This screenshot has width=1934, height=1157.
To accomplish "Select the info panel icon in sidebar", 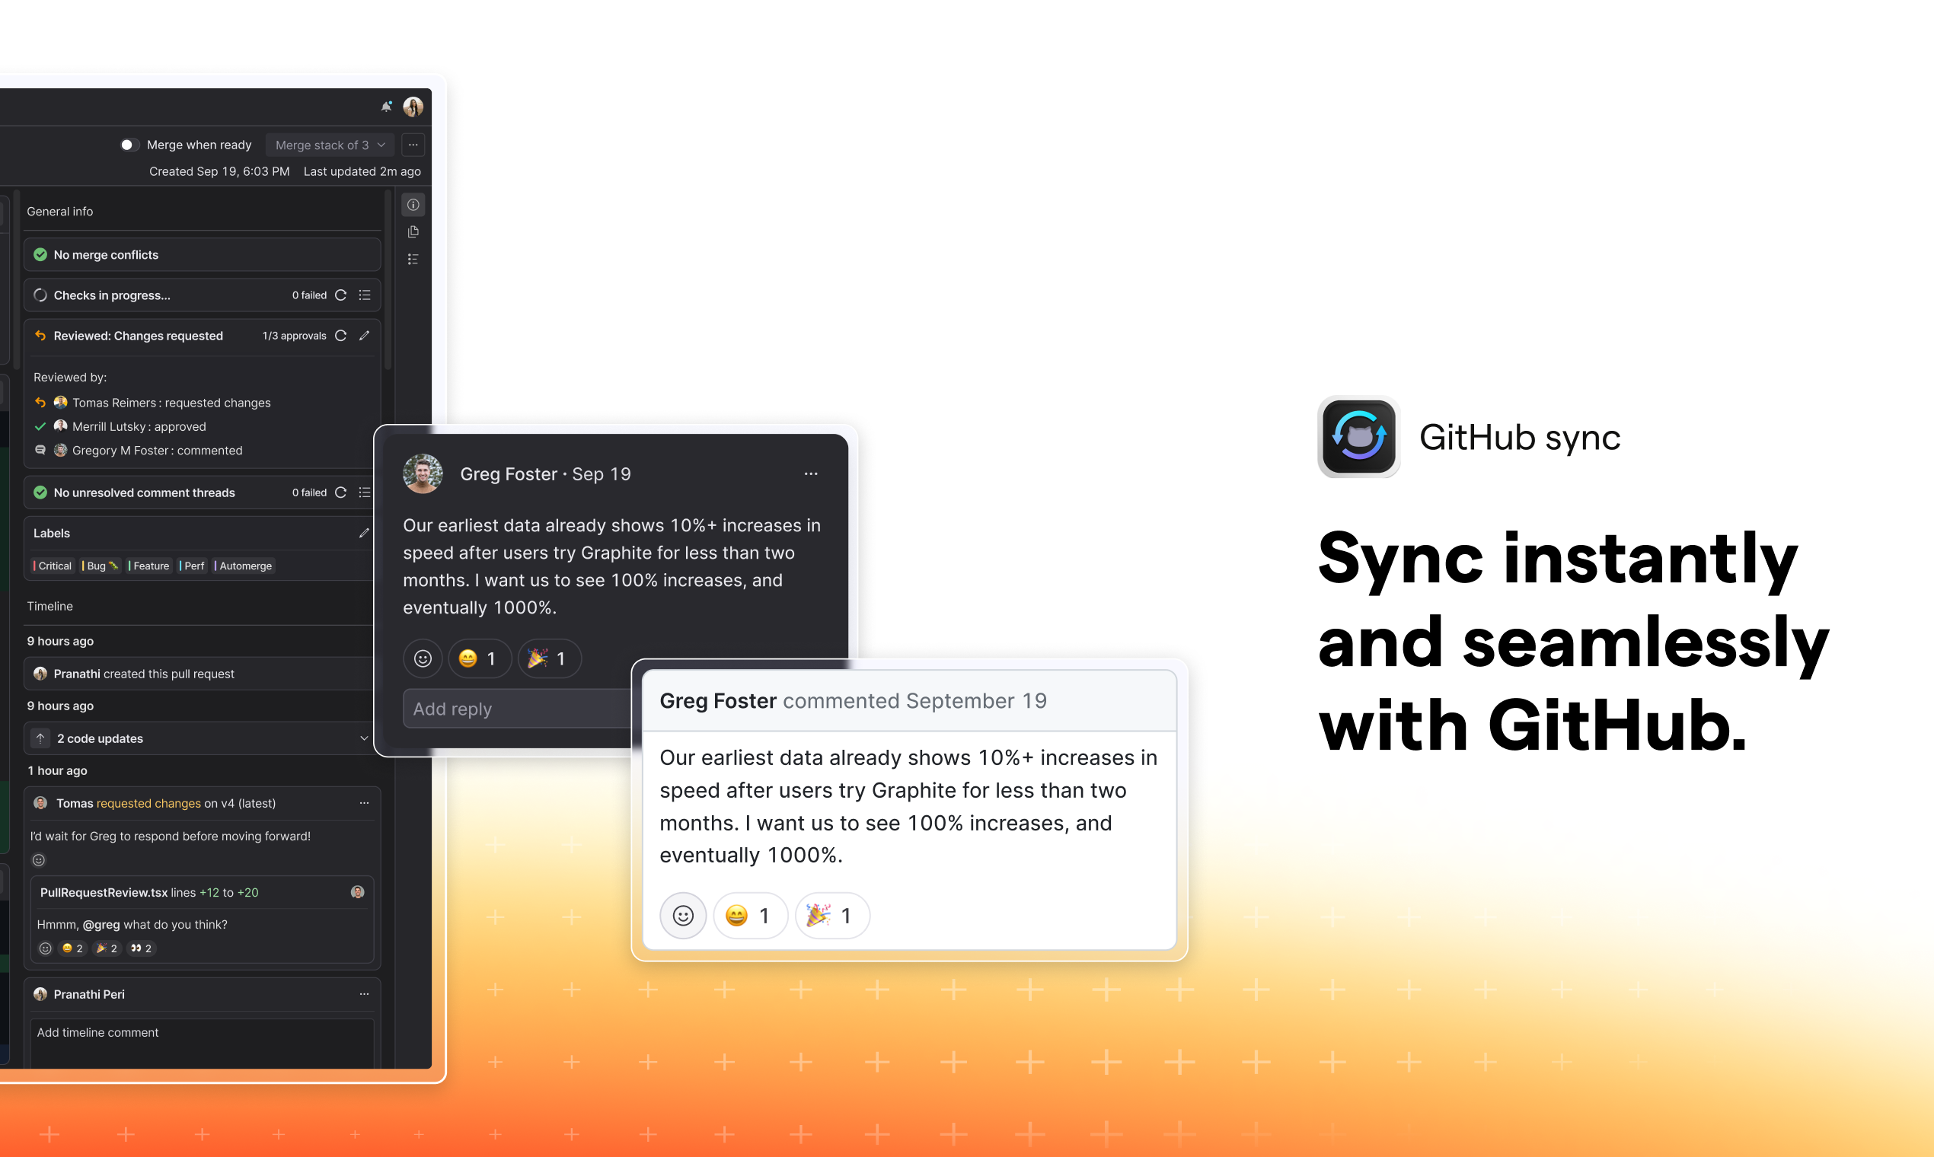I will pyautogui.click(x=413, y=205).
